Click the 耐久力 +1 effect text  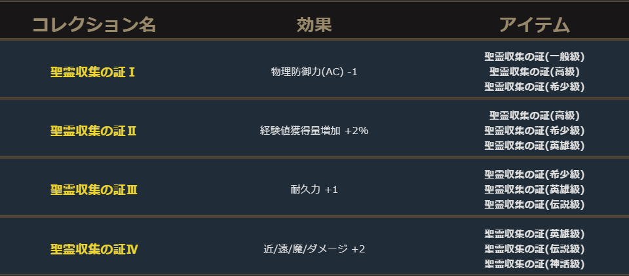(314, 190)
